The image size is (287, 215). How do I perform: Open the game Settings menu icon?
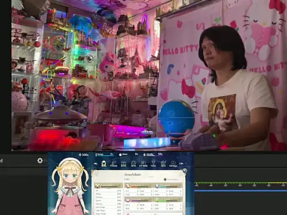(x=173, y=164)
